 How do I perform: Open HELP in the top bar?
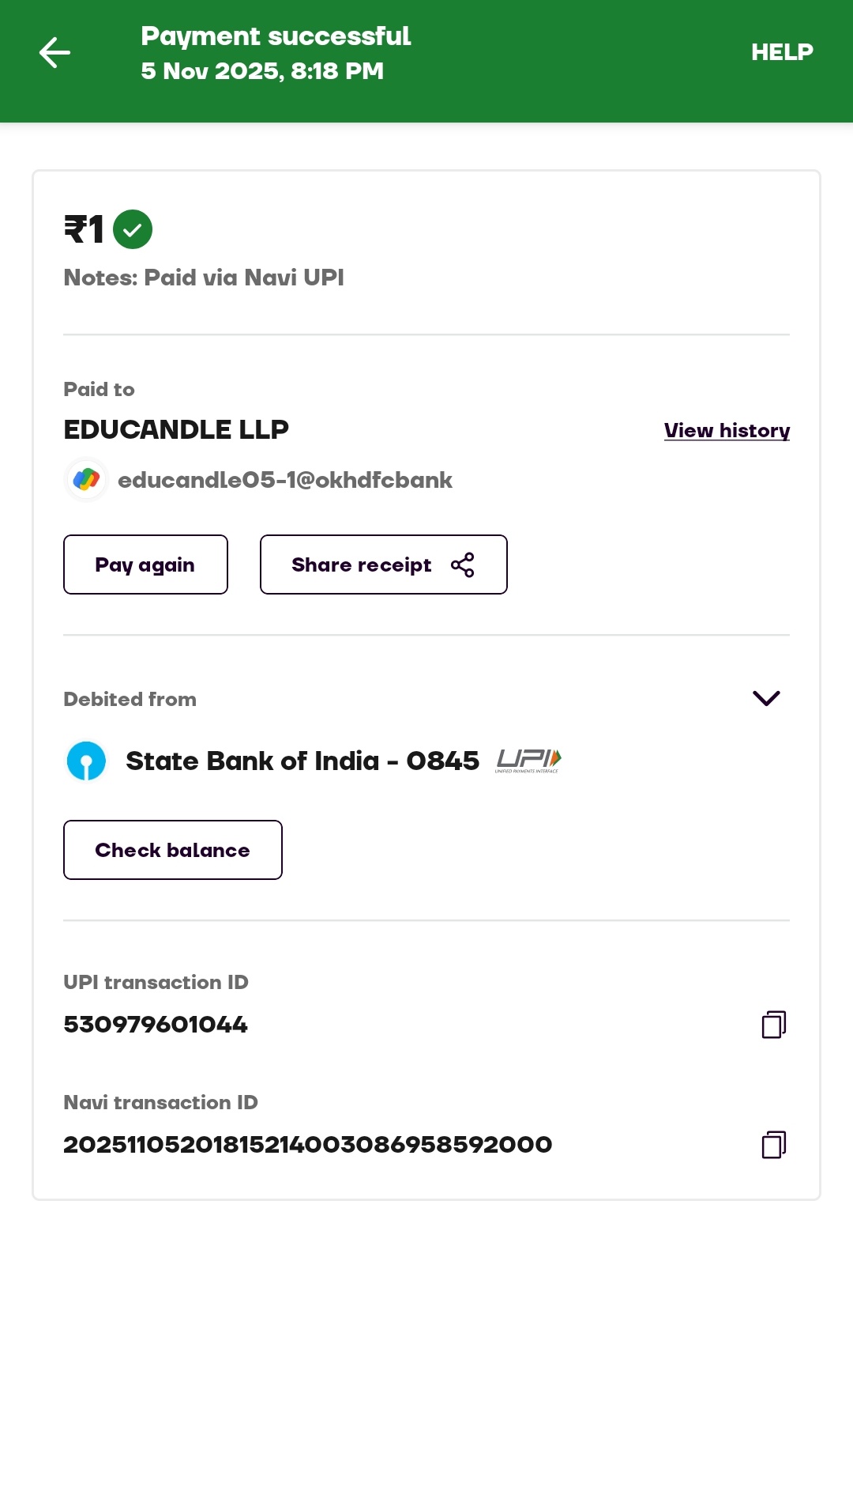click(x=782, y=52)
